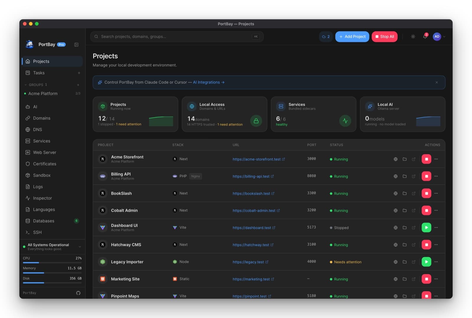Screen dimensions: 472x318
Task: Focus the search projects field
Action: pyautogui.click(x=177, y=37)
